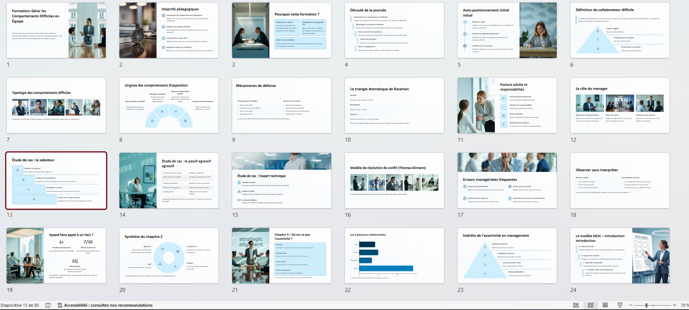The height and width of the screenshot is (310, 689).
Task: Click the Slide Sorter view icon
Action: (591, 305)
